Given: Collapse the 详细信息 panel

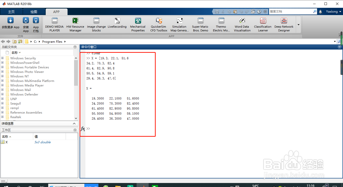Looking at the screenshot, I should tap(74, 123).
